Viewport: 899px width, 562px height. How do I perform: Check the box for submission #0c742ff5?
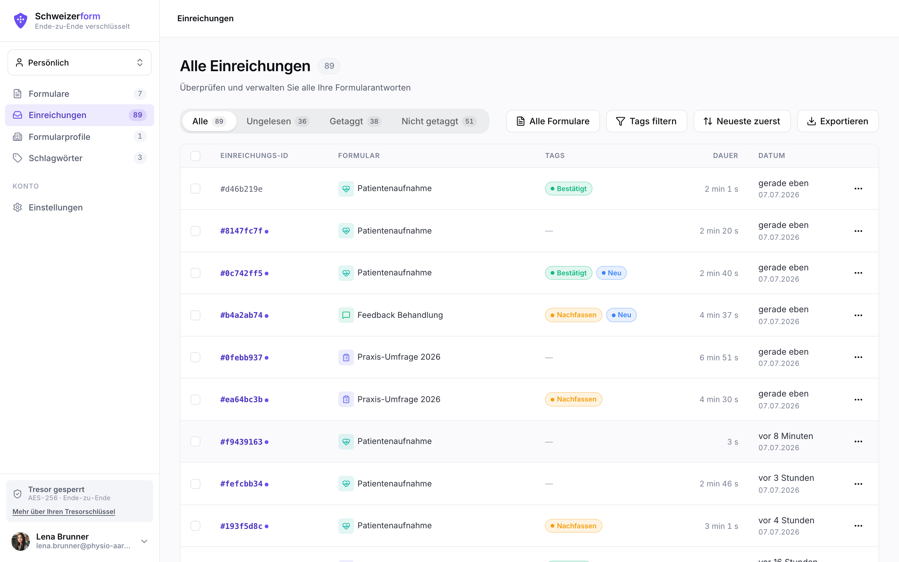point(195,273)
